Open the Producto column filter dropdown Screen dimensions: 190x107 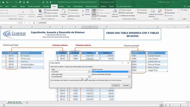click(42, 53)
